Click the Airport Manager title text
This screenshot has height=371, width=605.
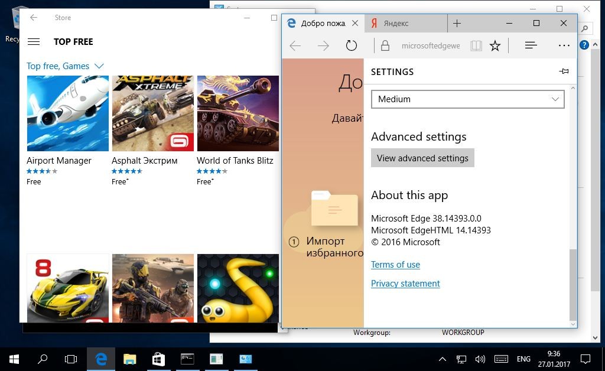59,161
